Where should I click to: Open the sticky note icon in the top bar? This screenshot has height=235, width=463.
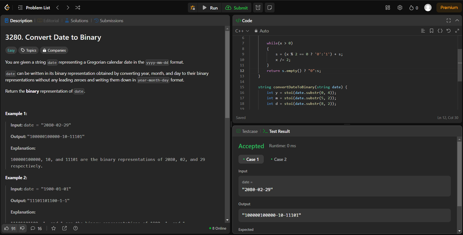coord(269,7)
